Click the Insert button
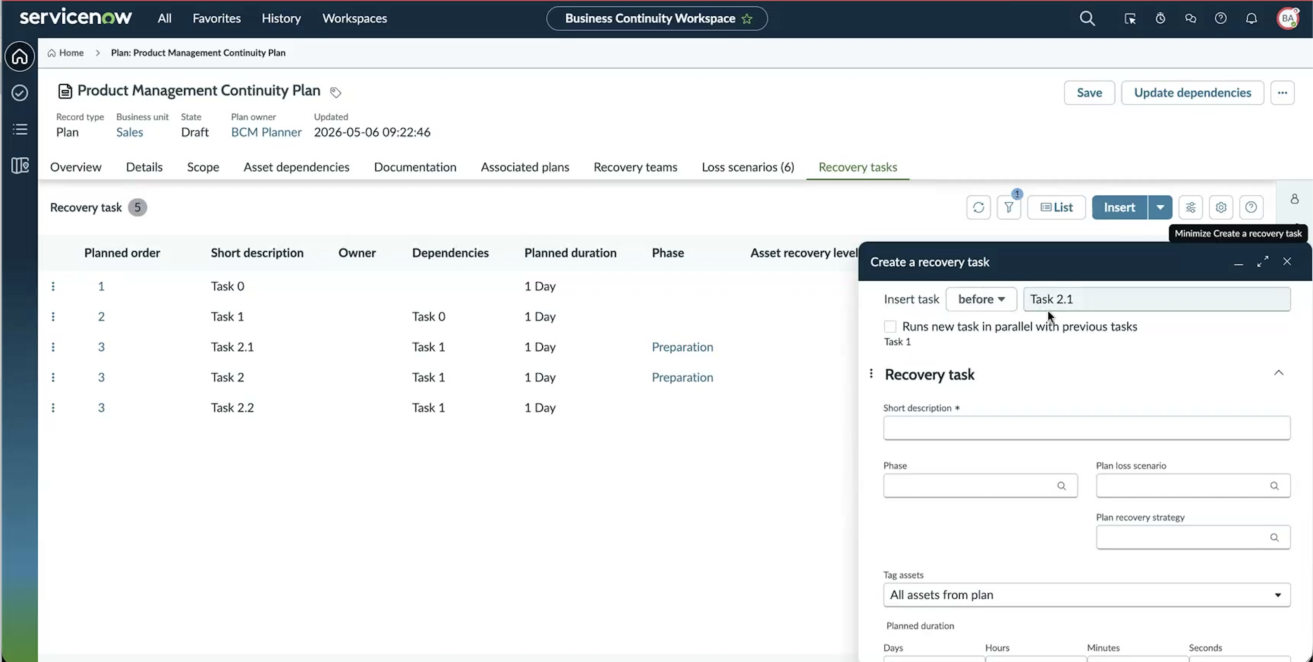 coord(1119,207)
